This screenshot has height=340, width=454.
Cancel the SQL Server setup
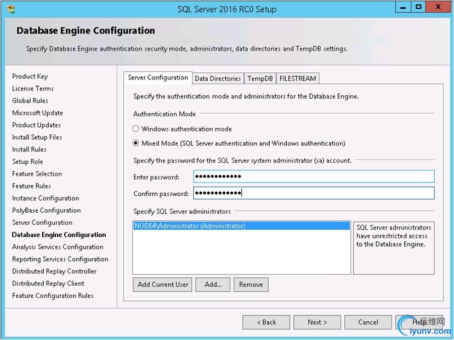pyautogui.click(x=368, y=322)
